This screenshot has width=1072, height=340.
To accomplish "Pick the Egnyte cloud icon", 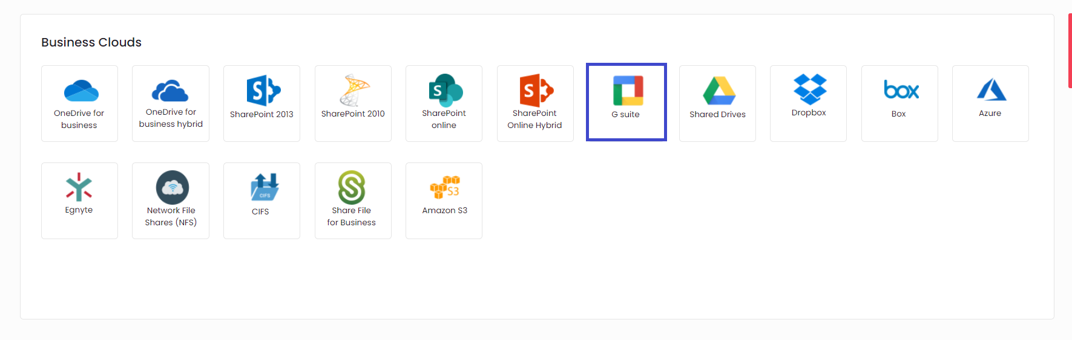I will (x=79, y=187).
